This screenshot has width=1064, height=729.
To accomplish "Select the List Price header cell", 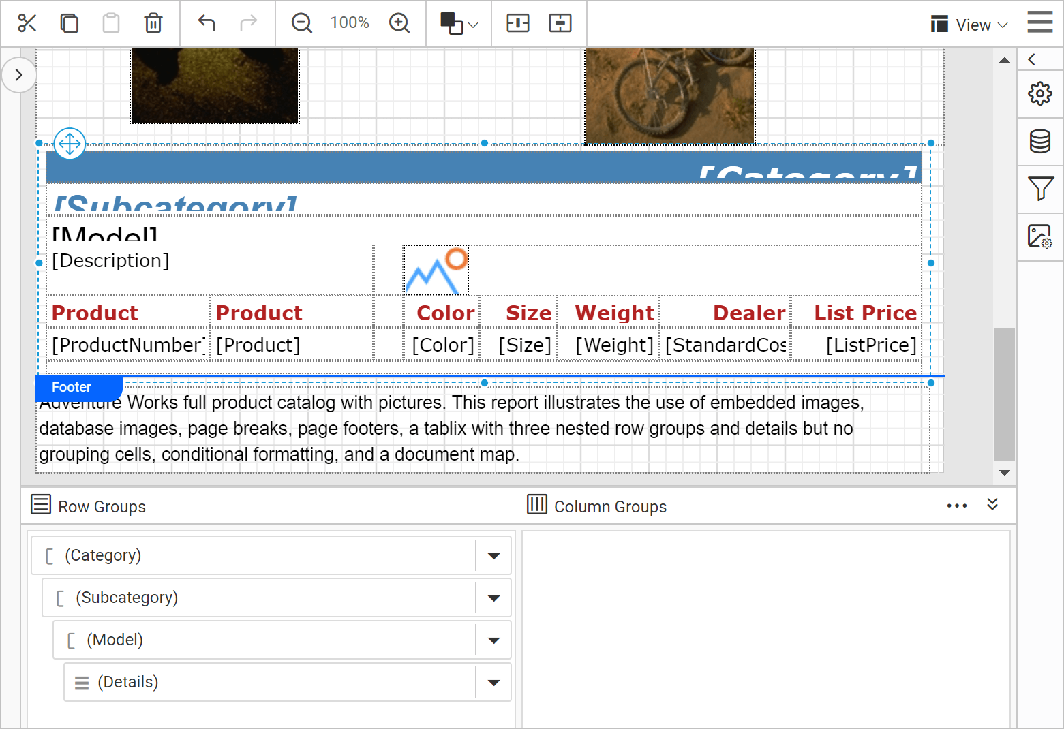I will [857, 313].
